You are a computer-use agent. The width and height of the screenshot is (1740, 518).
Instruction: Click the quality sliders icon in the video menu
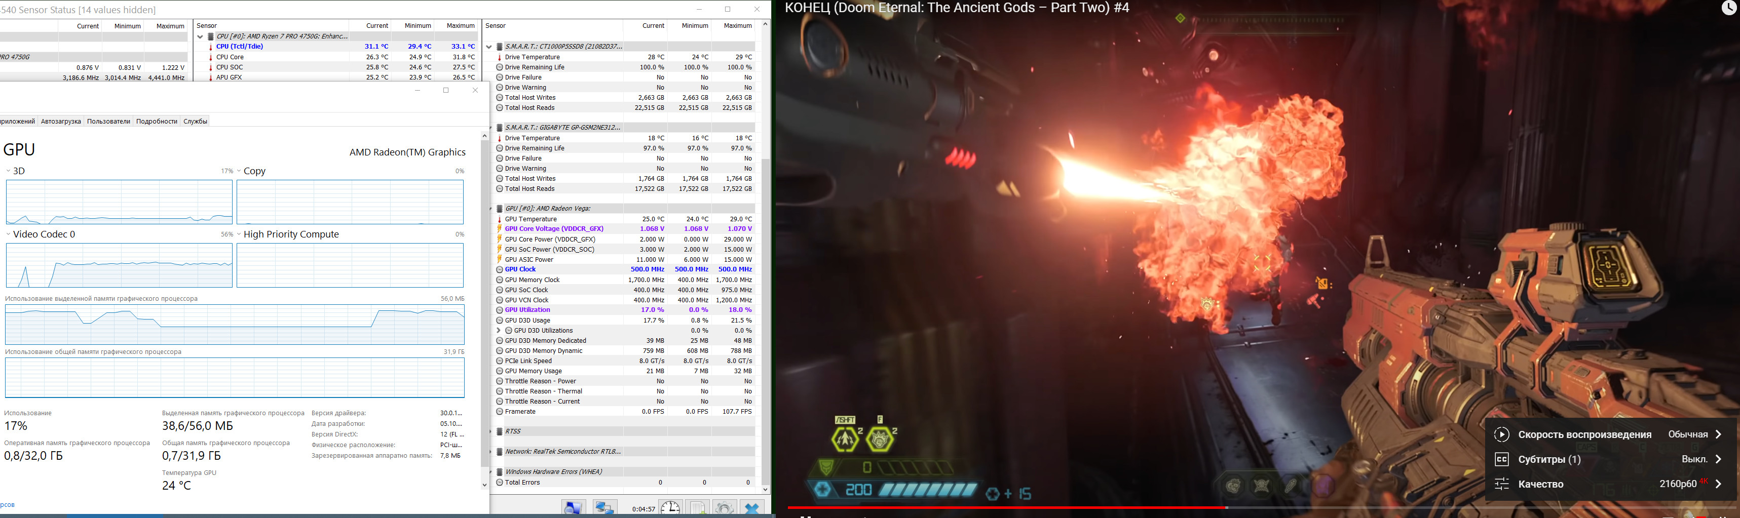tap(1501, 484)
